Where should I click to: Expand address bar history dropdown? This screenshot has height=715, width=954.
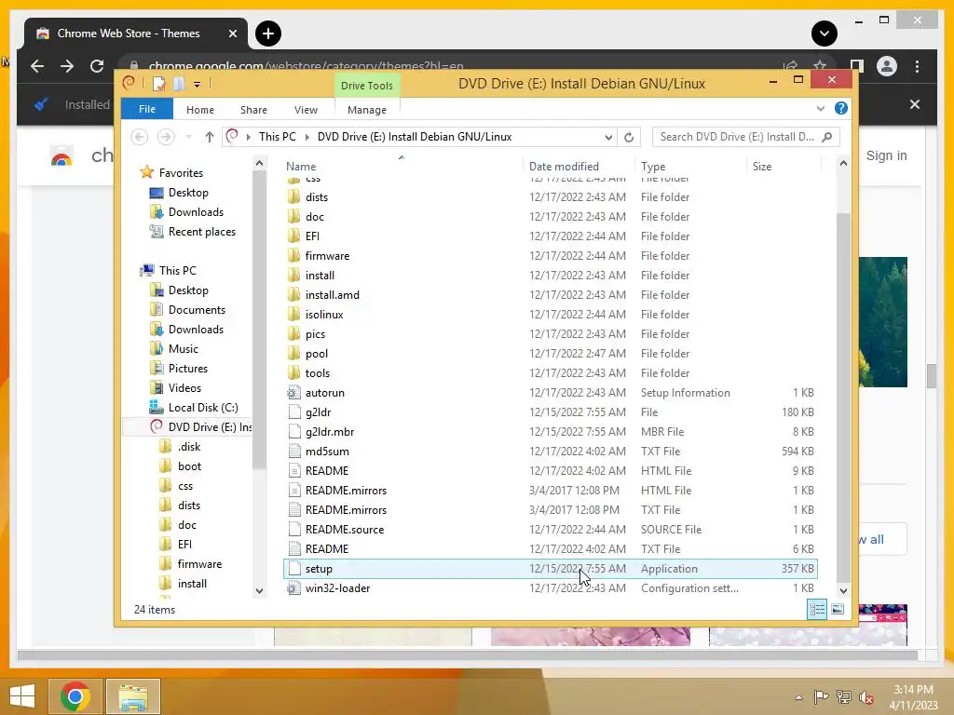608,138
